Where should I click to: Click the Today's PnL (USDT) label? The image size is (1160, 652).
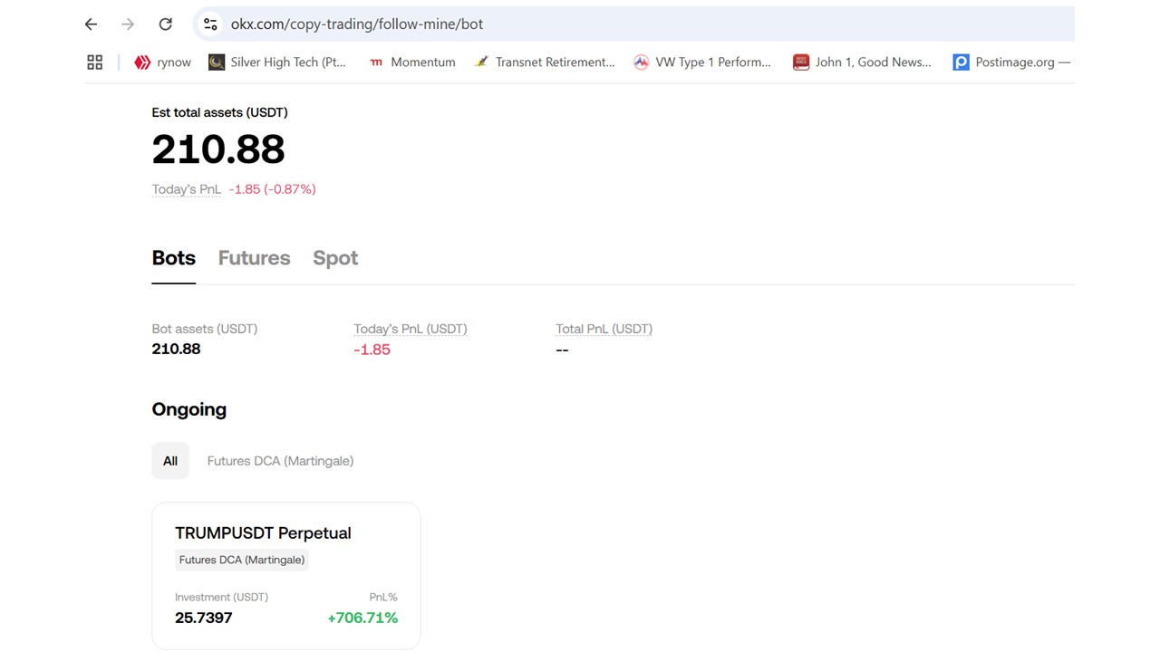[411, 329]
